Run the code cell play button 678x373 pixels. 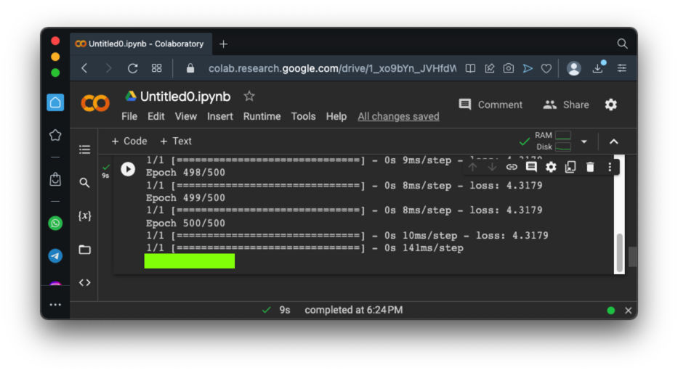(x=128, y=169)
